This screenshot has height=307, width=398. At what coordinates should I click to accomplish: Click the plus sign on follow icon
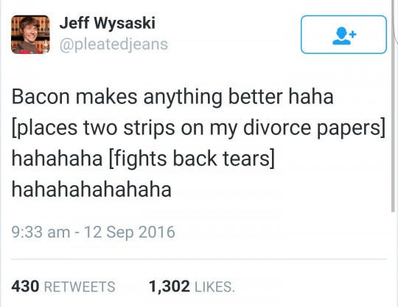352,34
